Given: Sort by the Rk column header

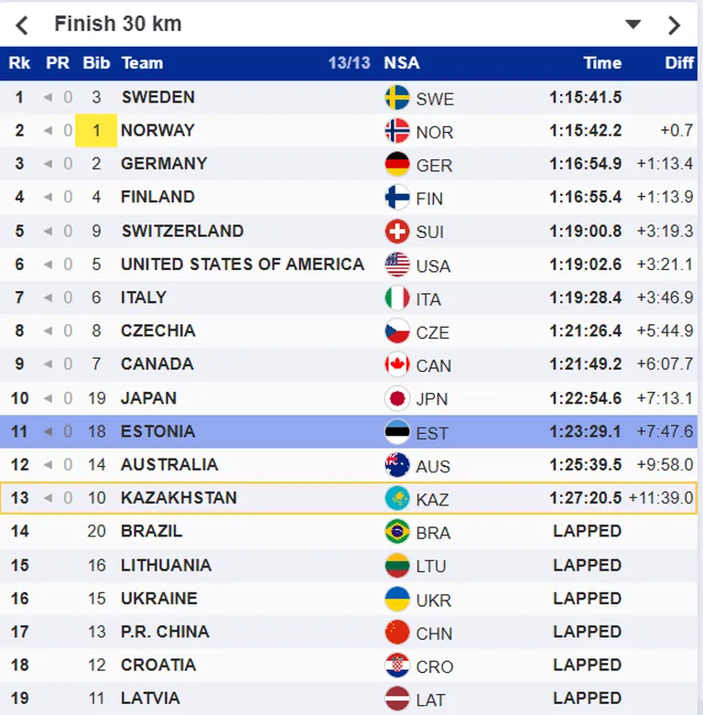Looking at the screenshot, I should pyautogui.click(x=19, y=63).
